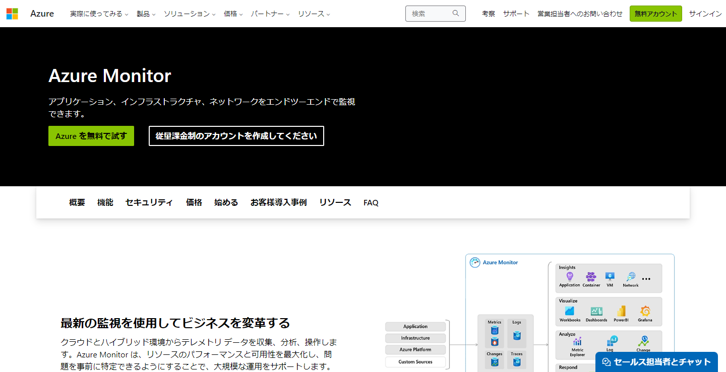Viewport: 726px width, 372px height.
Task: Jump to the FAQ section tab
Action: (x=371, y=202)
